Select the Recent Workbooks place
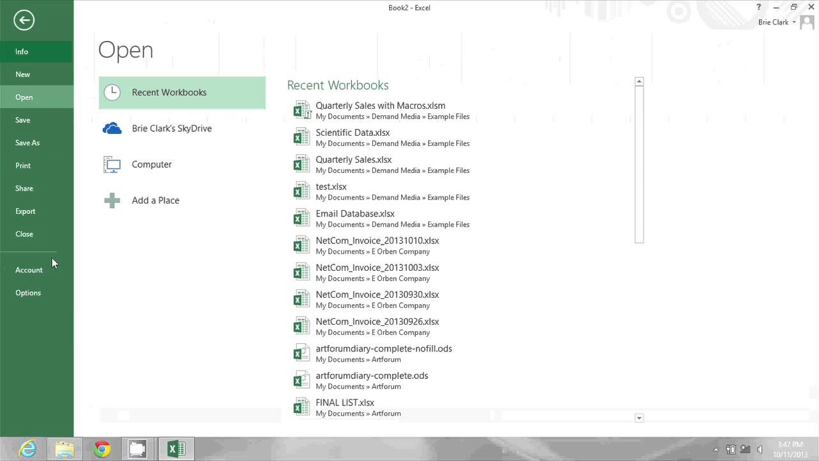819x461 pixels. [182, 92]
